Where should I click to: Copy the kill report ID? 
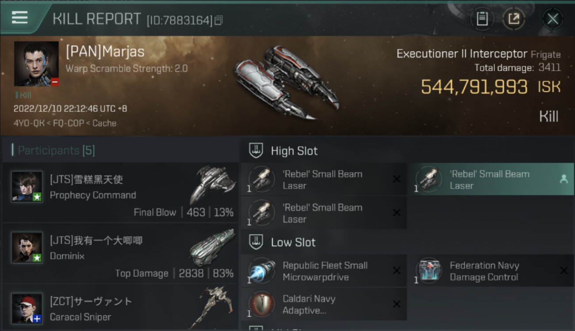pos(218,20)
